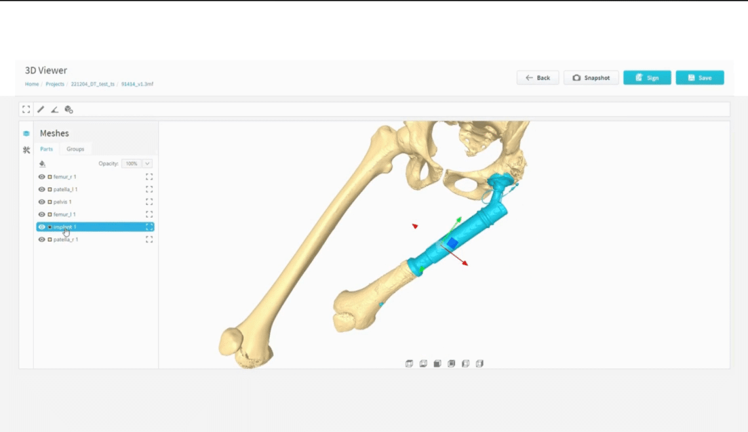Hide the femur_r 1 mesh
Viewport: 748px width, 432px height.
[x=41, y=177]
